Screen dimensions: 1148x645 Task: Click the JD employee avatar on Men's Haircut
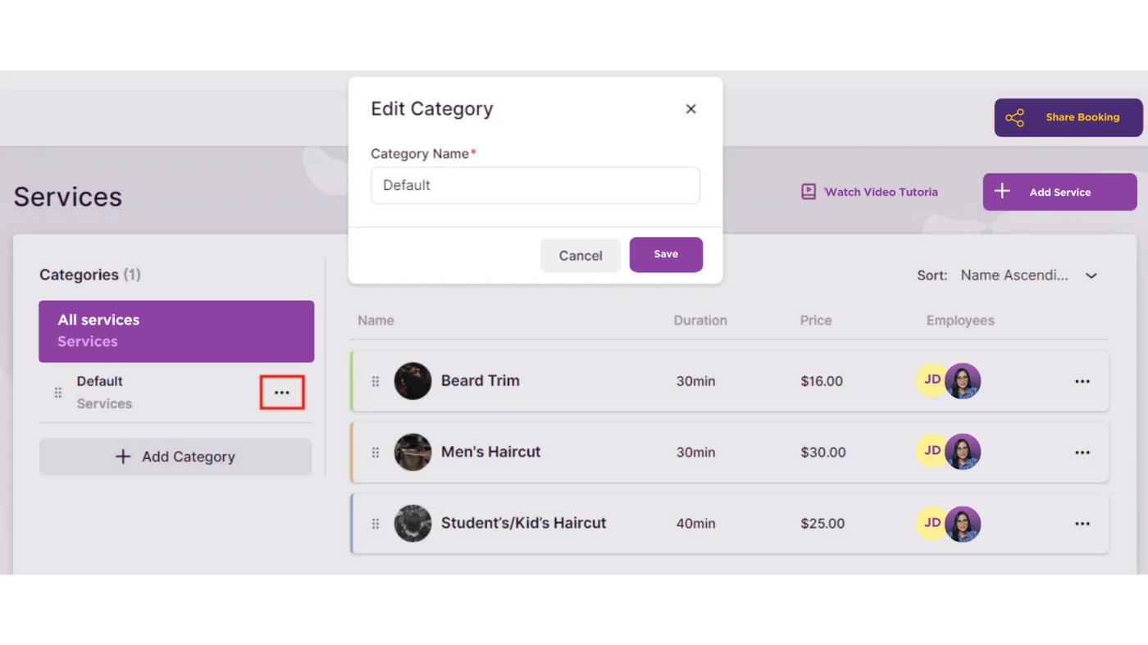(931, 452)
